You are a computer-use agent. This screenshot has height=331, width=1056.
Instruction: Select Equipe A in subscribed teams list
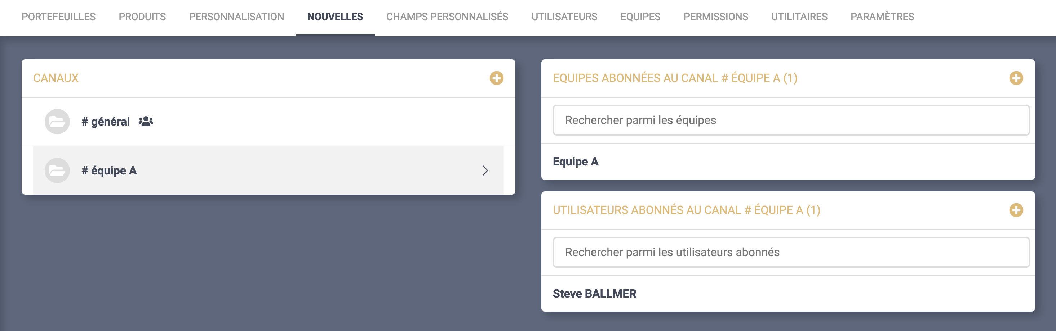(x=576, y=161)
